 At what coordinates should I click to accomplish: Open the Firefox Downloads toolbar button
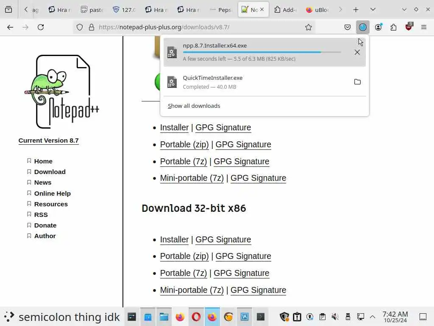(363, 27)
